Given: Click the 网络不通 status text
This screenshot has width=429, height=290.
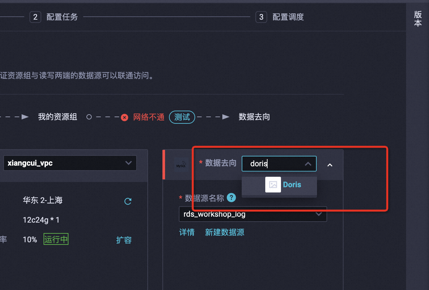Looking at the screenshot, I should [x=149, y=117].
